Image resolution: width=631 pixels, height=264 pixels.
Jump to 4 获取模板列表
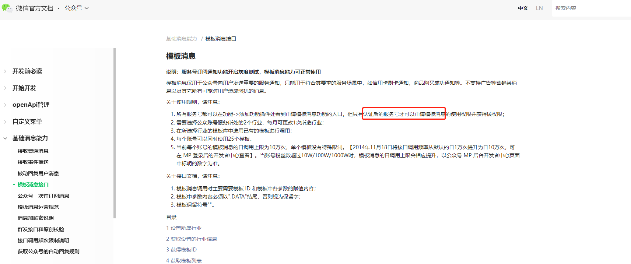click(184, 261)
